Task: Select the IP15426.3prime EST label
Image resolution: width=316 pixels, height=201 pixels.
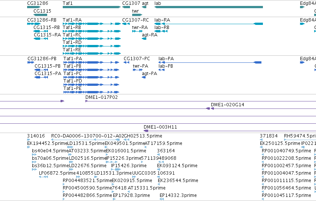Action: click(x=129, y=166)
